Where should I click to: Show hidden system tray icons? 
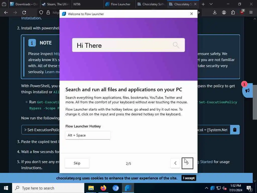coord(207,188)
